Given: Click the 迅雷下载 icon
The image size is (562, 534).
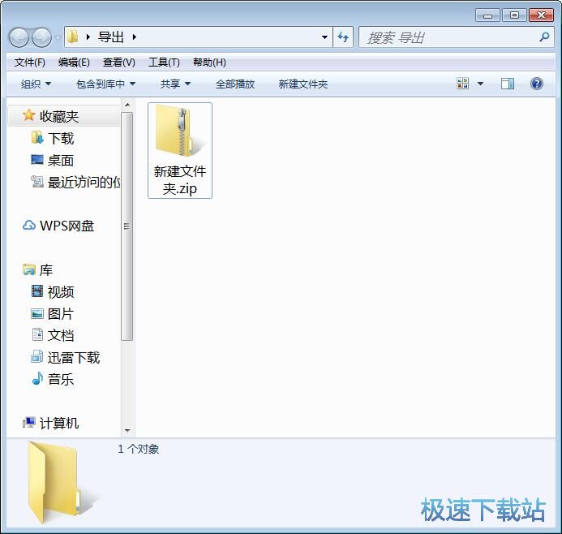Looking at the screenshot, I should tap(37, 357).
